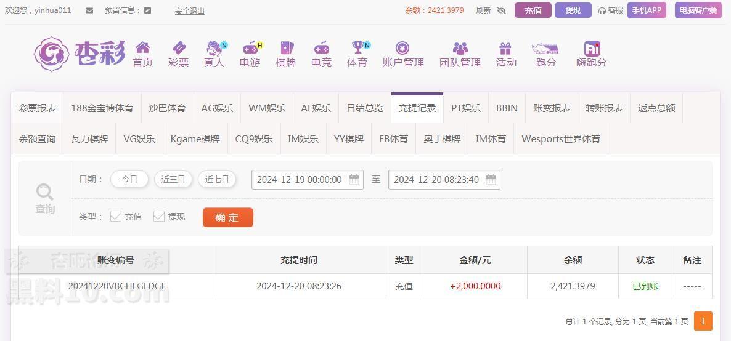Select the 近七日 date filter
Image resolution: width=731 pixels, height=341 pixels.
217,179
